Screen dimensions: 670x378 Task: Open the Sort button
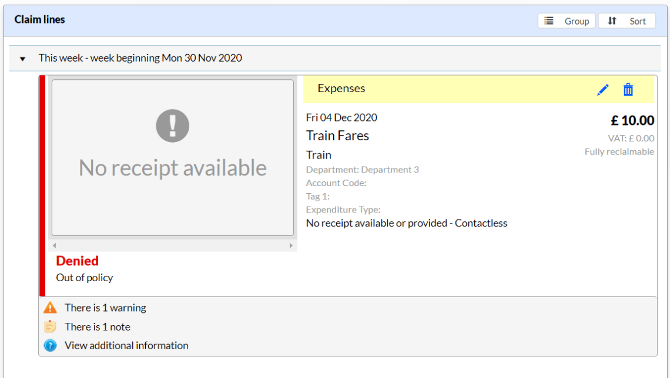(627, 21)
